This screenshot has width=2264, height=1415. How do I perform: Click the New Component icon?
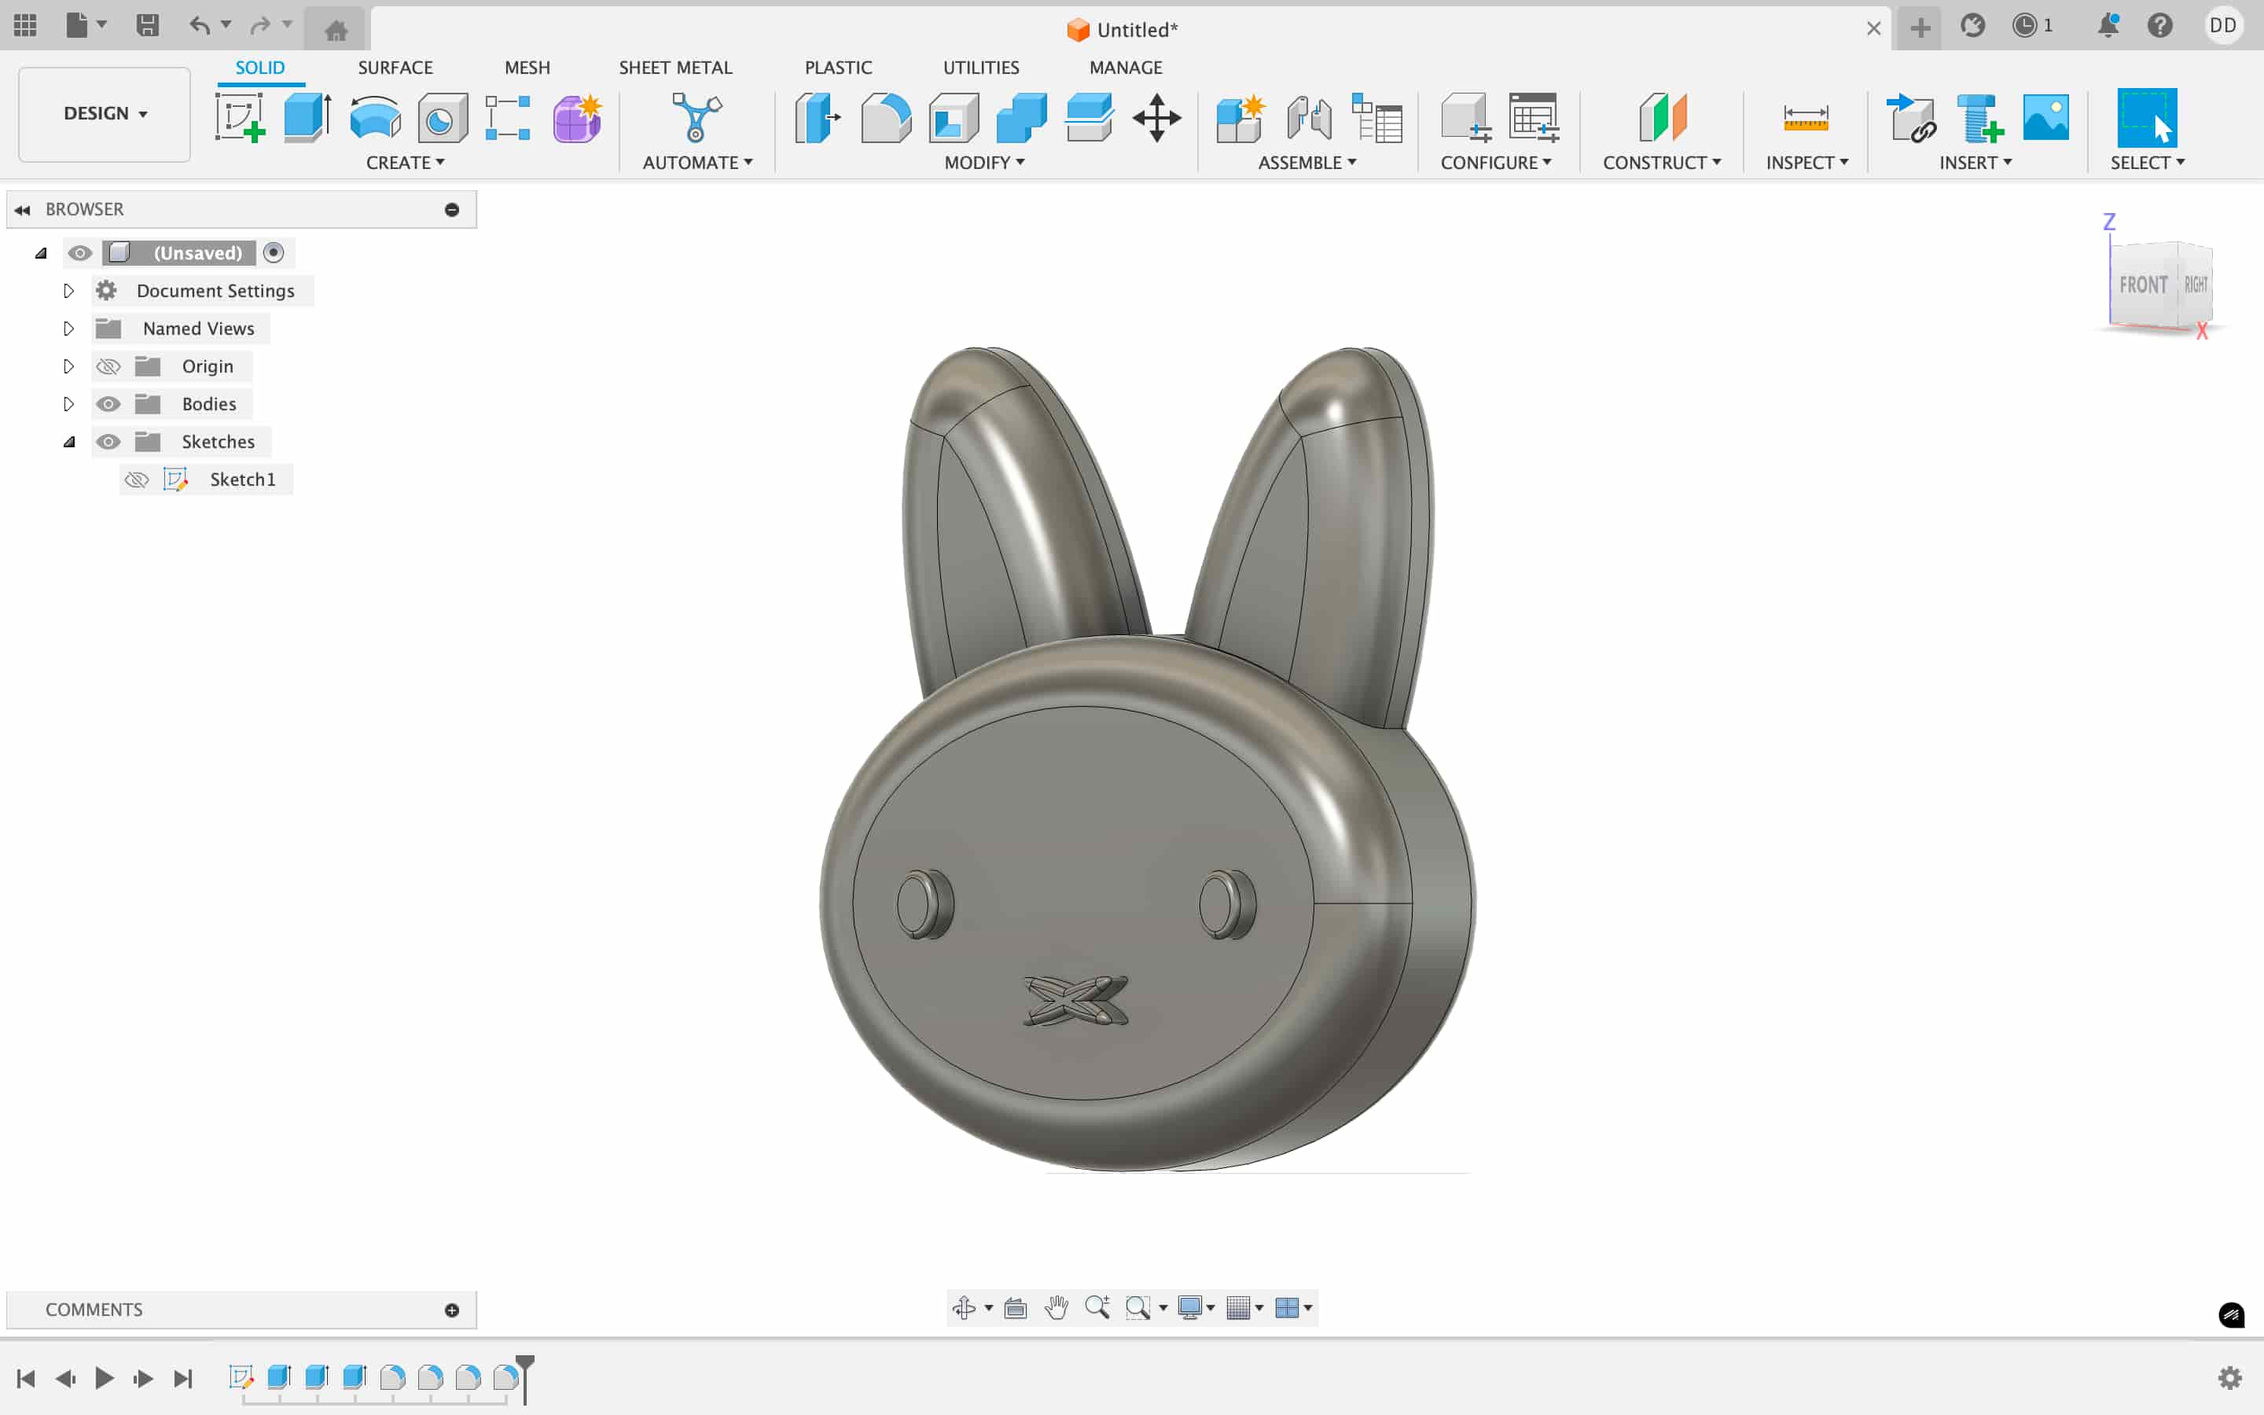[1240, 118]
